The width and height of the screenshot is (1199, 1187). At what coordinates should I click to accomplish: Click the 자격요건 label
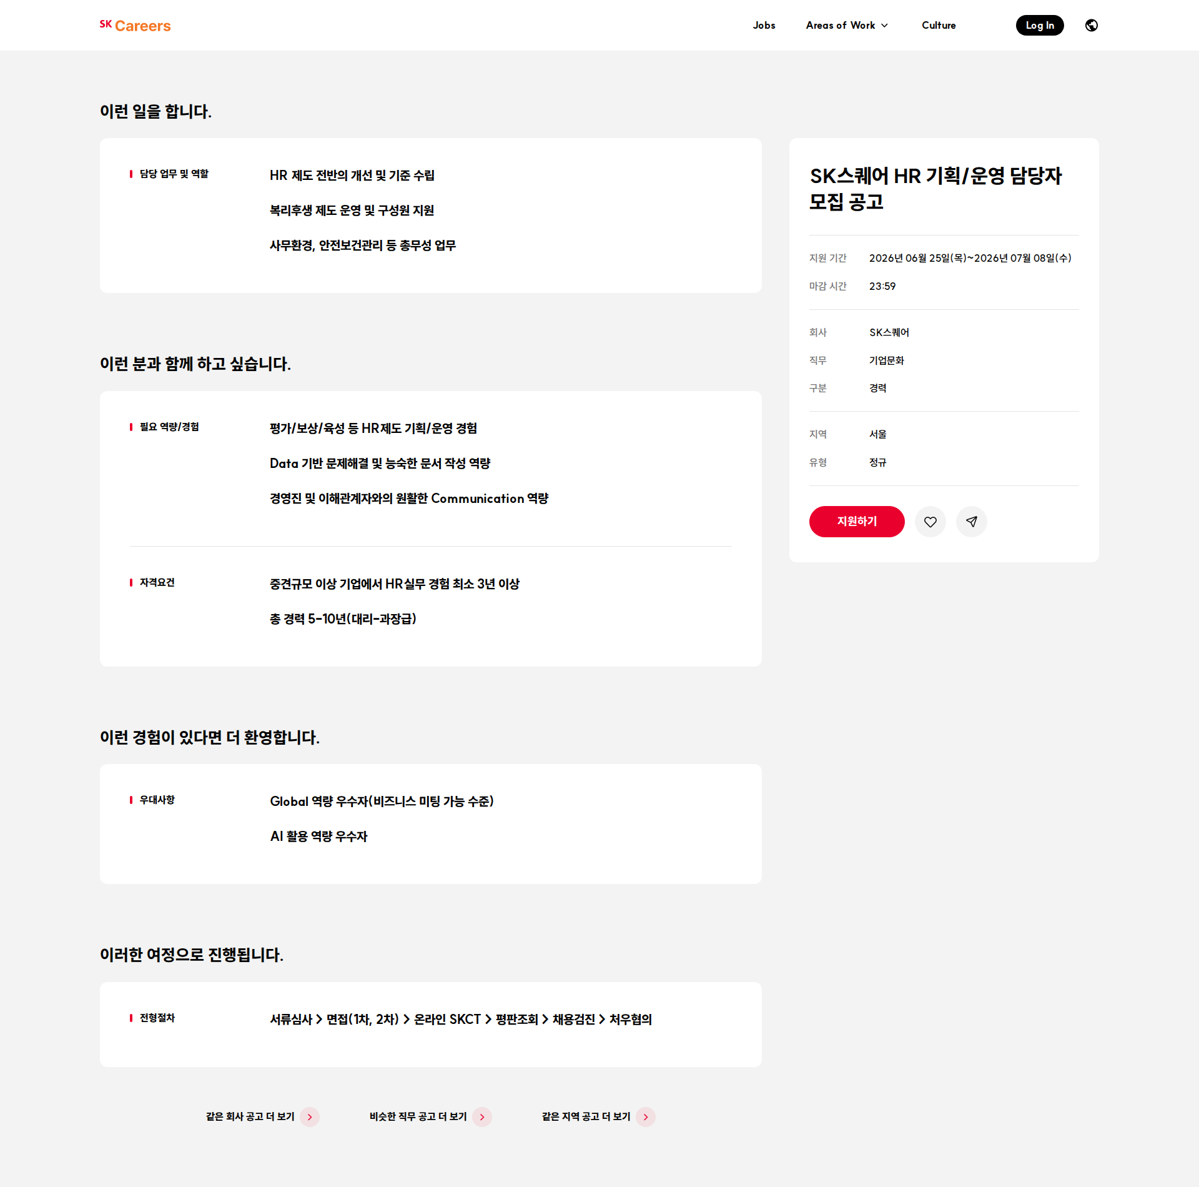coord(157,582)
